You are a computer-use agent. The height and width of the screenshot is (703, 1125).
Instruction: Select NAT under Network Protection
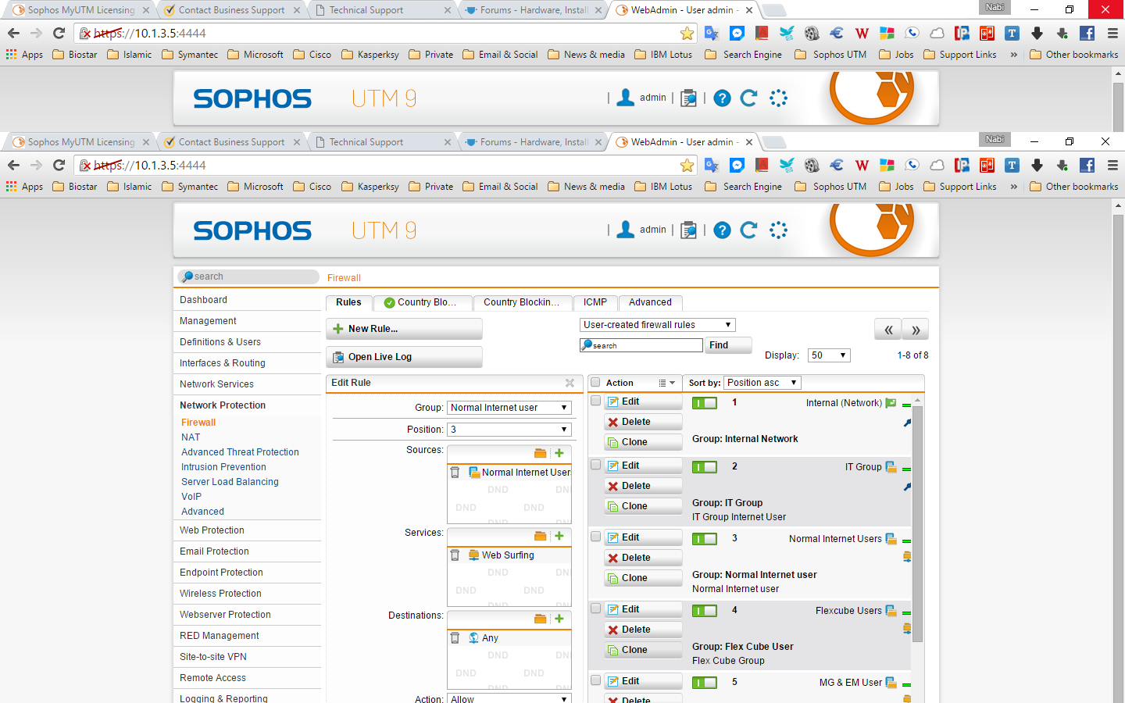[191, 437]
